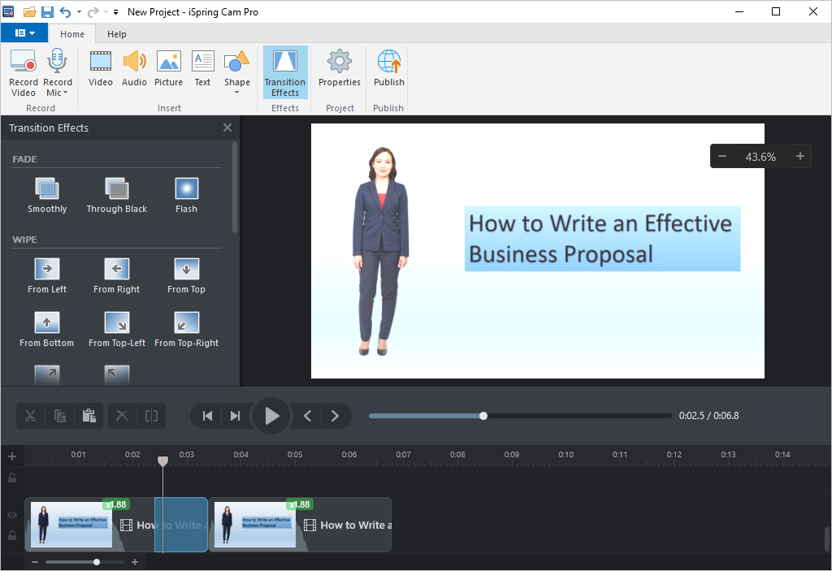The height and width of the screenshot is (571, 832).
Task: Toggle the lock on the video track
Action: 12,535
